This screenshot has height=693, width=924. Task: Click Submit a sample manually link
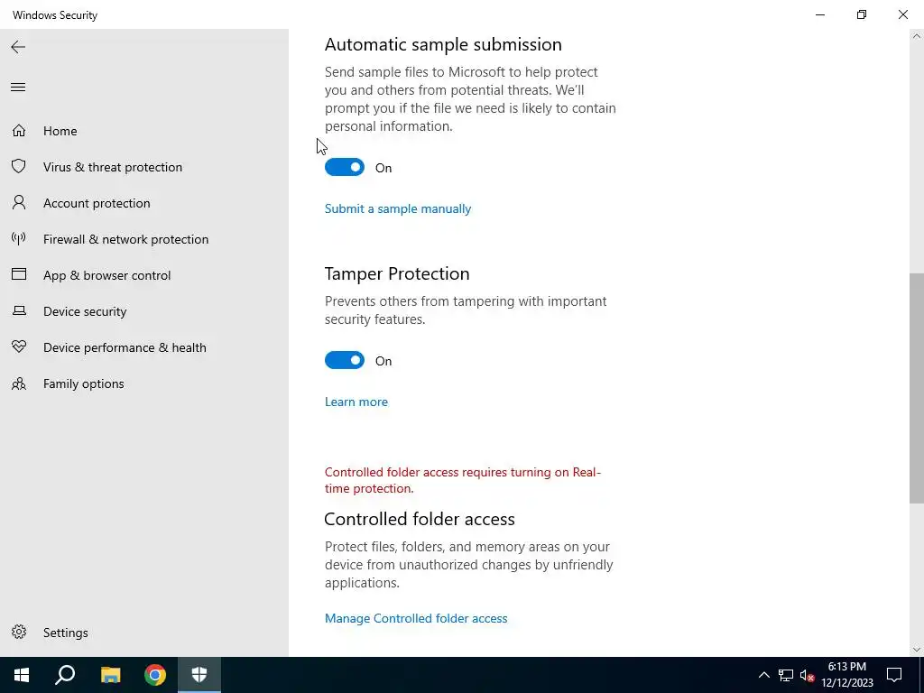(x=398, y=208)
